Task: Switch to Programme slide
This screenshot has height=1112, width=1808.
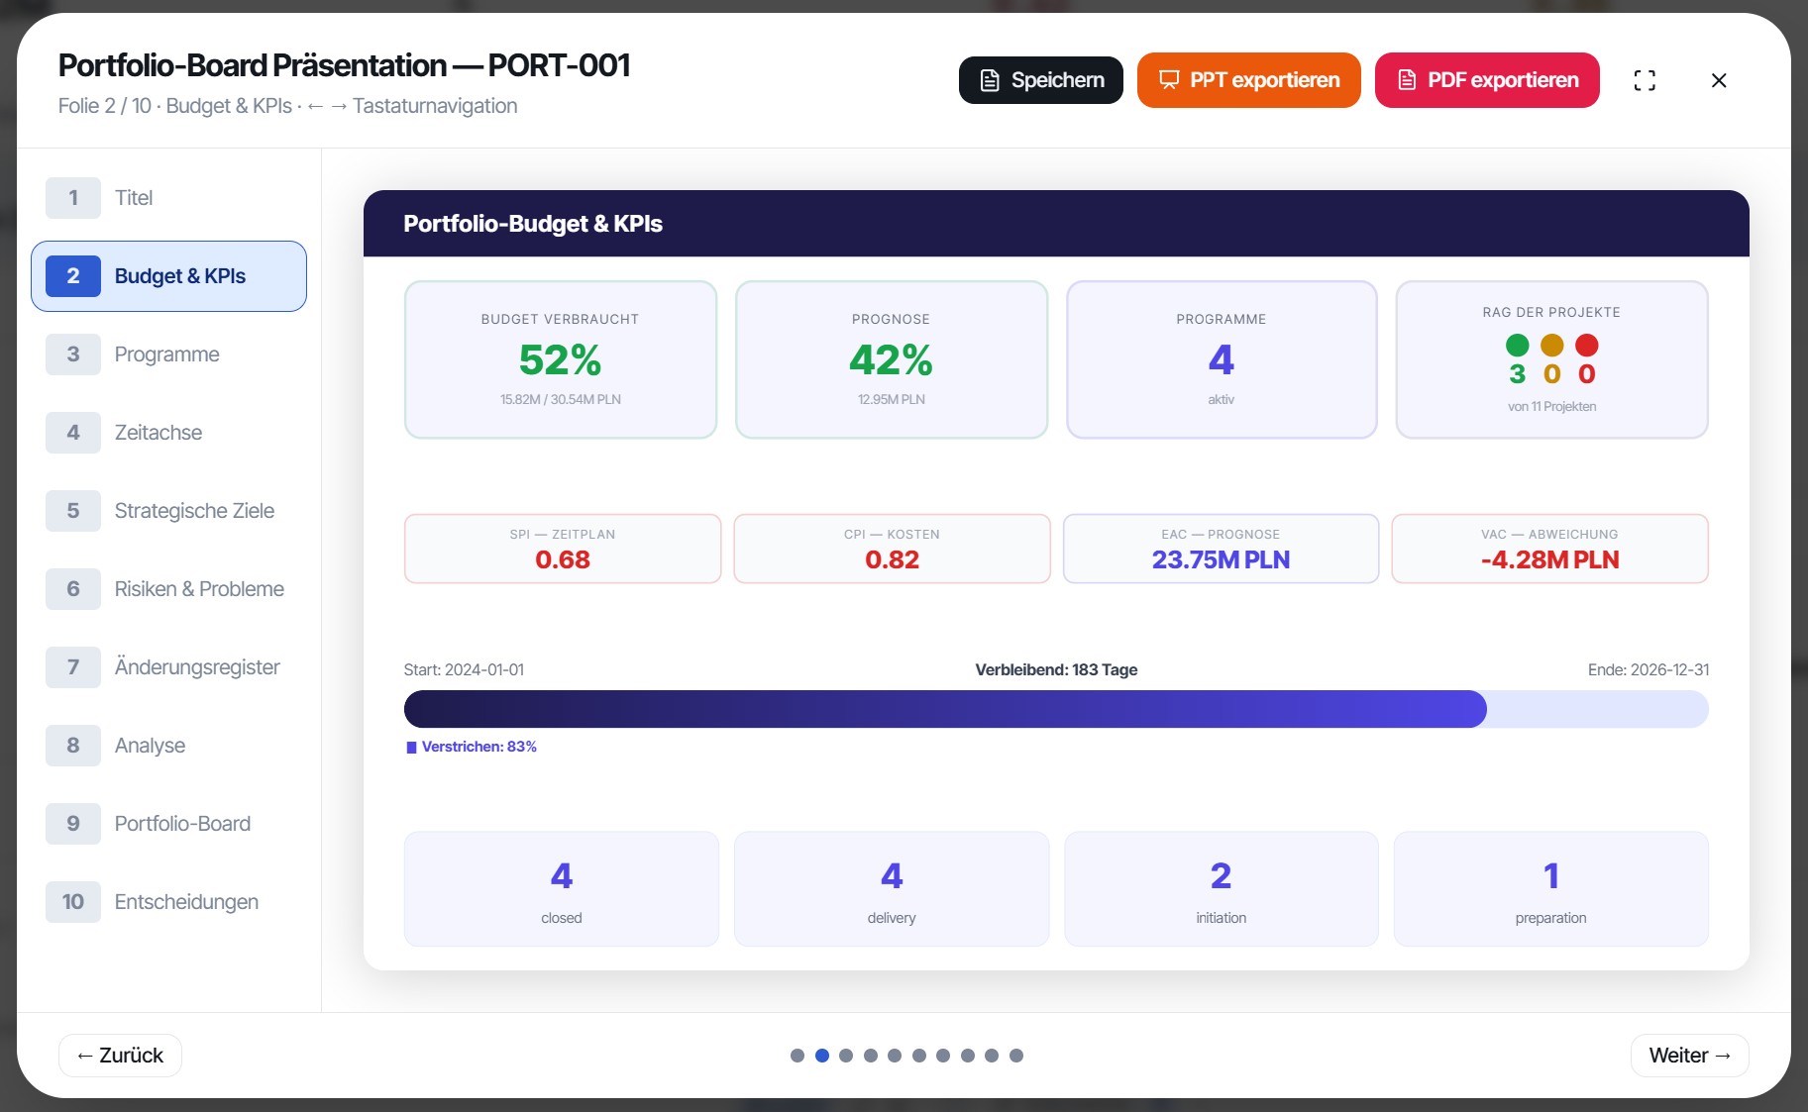Action: click(x=168, y=354)
